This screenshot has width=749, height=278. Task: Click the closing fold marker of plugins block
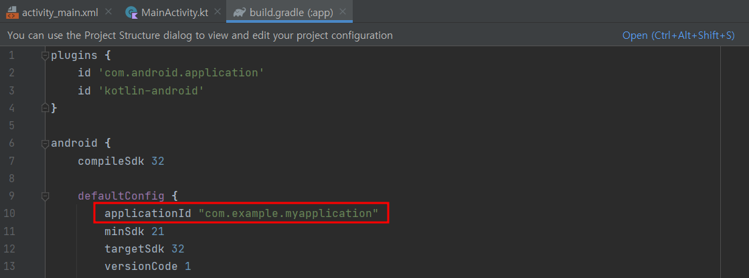click(x=46, y=109)
